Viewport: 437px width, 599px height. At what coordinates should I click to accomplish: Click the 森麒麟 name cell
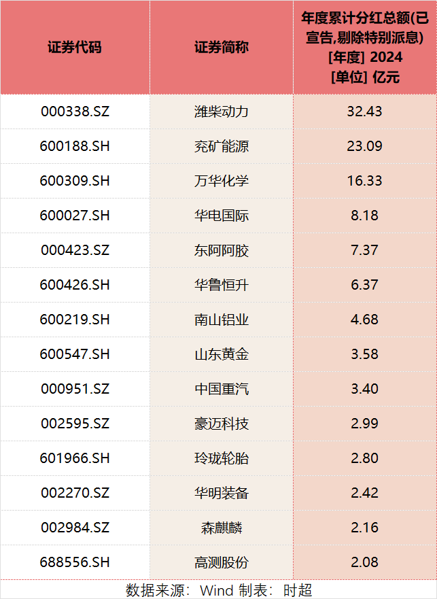[x=221, y=528]
